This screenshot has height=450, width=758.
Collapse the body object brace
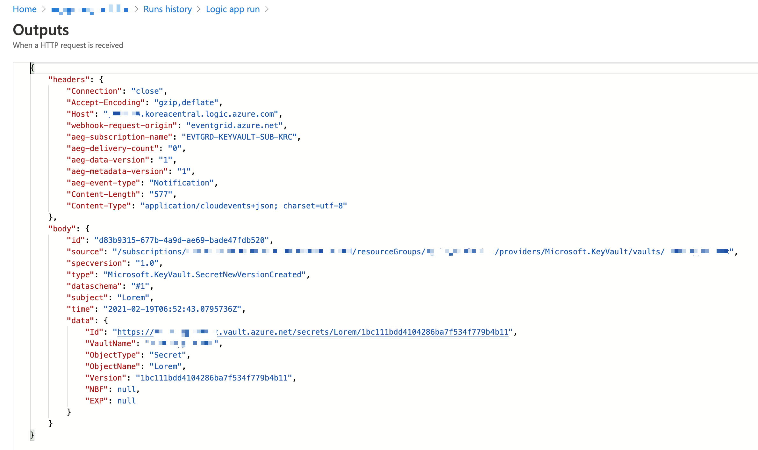87,229
